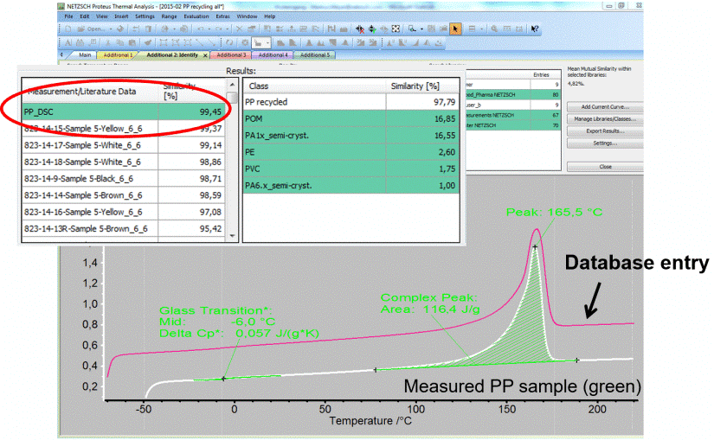This screenshot has height=440, width=714.
Task: Close the Additional 2: Identify tab
Action: click(205, 55)
